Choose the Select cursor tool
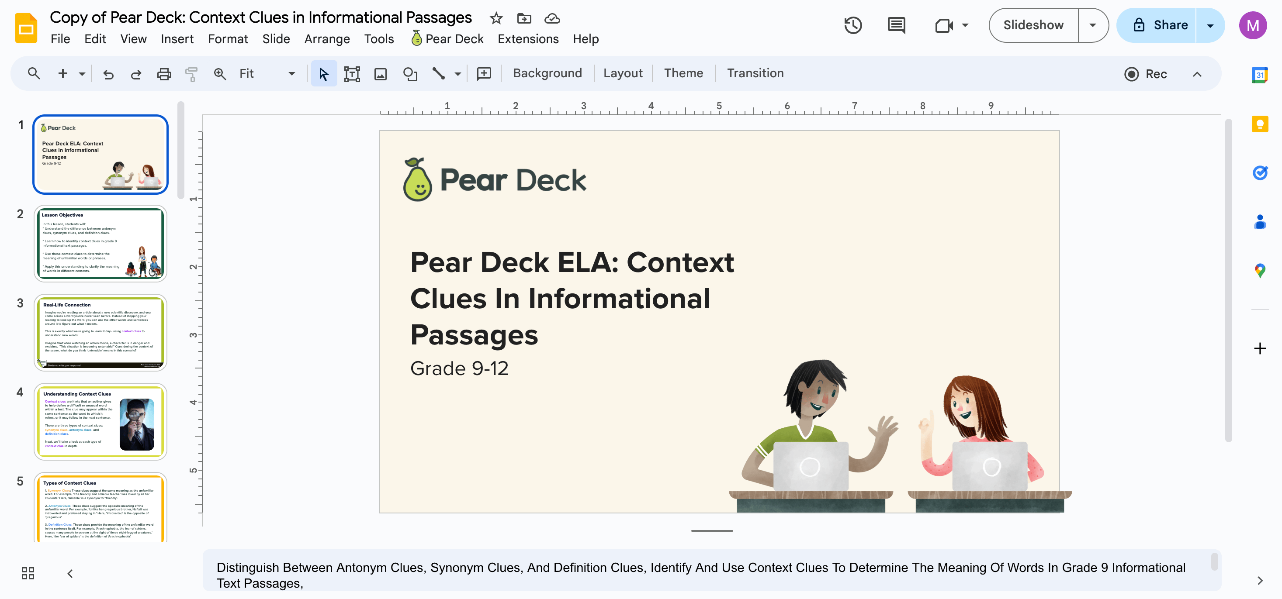Image resolution: width=1282 pixels, height=599 pixels. [323, 74]
